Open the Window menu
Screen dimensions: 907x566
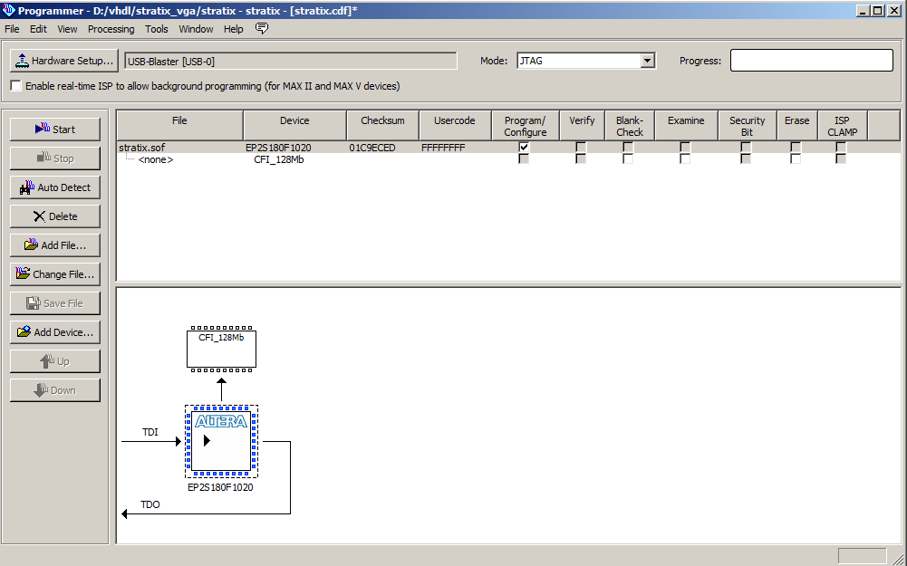196,29
